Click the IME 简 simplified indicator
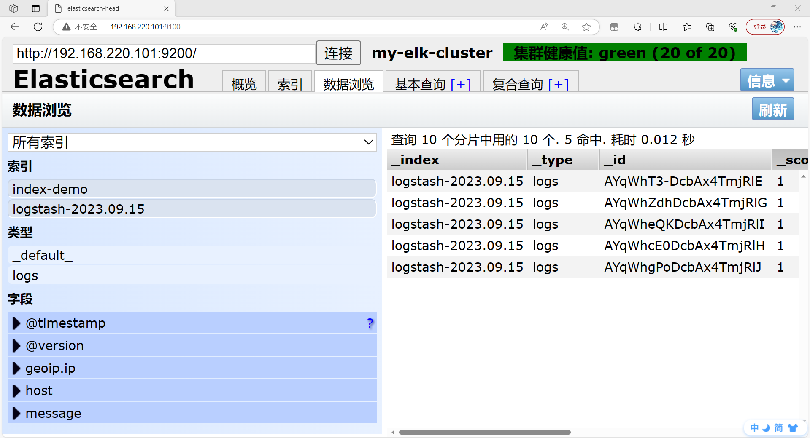 coord(779,428)
